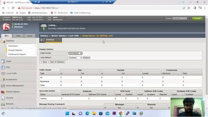Expand the Performance Reports submenu arrow
This screenshot has width=208, height=117.
(x=35, y=54)
